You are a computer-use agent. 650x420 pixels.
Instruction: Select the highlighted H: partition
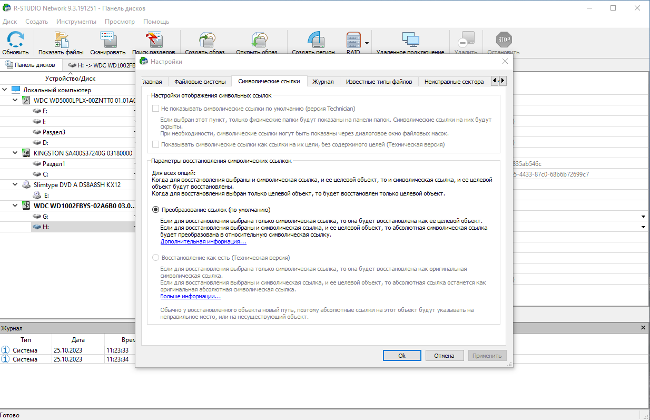pos(45,227)
